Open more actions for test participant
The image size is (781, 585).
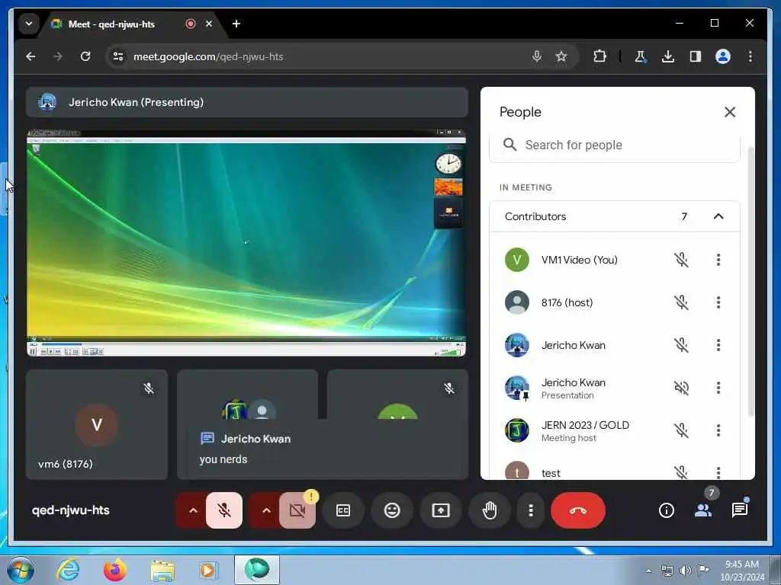pos(718,472)
